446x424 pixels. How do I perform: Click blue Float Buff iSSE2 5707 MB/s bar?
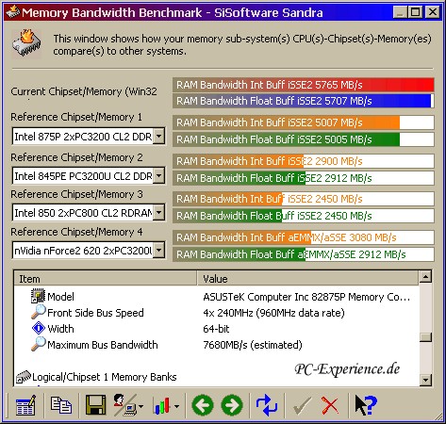pyautogui.click(x=304, y=101)
